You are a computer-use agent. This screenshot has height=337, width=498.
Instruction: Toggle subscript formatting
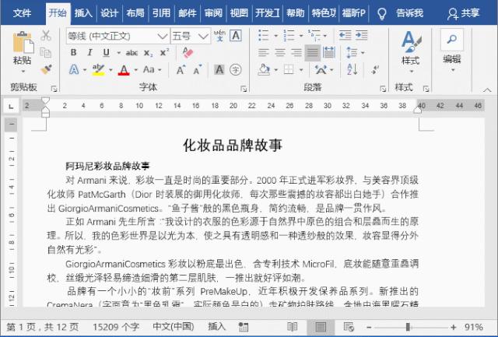click(x=149, y=53)
